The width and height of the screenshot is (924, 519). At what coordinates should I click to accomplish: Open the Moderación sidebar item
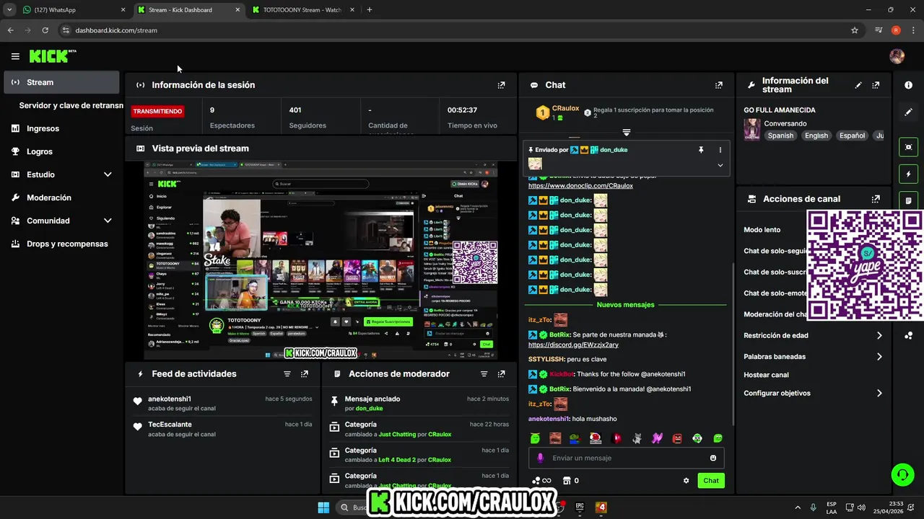tap(61, 198)
